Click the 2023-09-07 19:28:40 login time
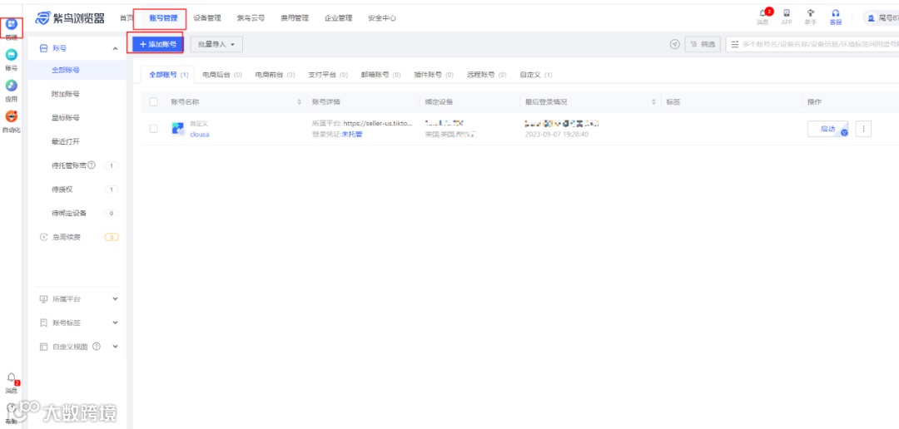Screen dimensions: 899x429 click(557, 134)
